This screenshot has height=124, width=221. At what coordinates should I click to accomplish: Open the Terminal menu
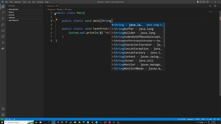click(40, 2)
